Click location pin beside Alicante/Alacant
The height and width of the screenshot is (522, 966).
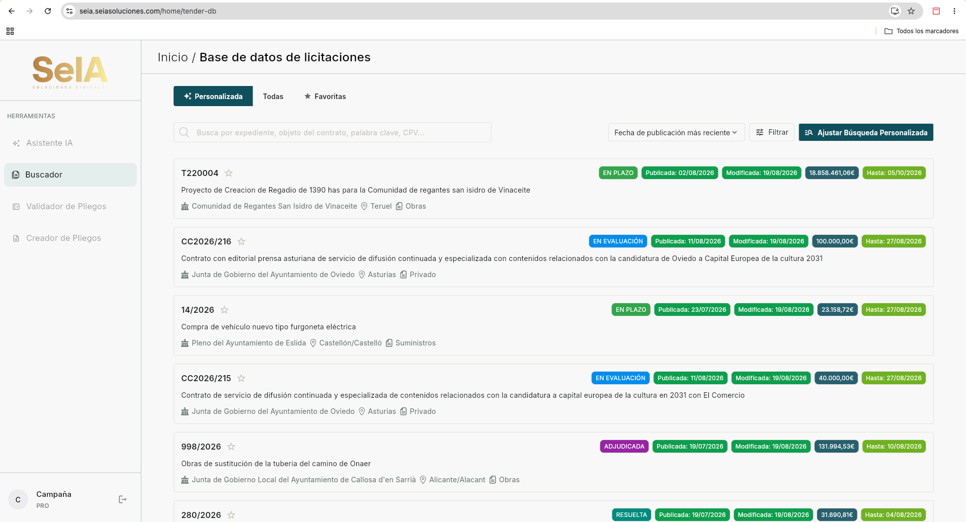[x=423, y=480]
